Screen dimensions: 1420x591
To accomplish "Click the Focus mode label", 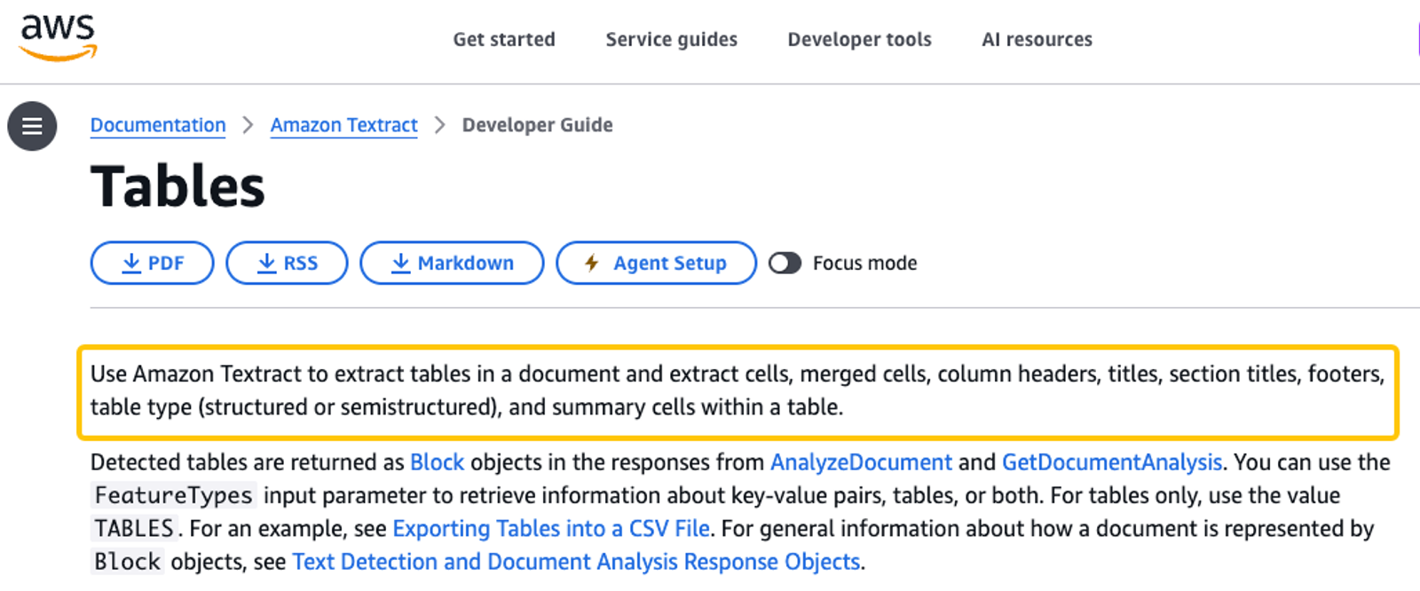I will [x=864, y=264].
